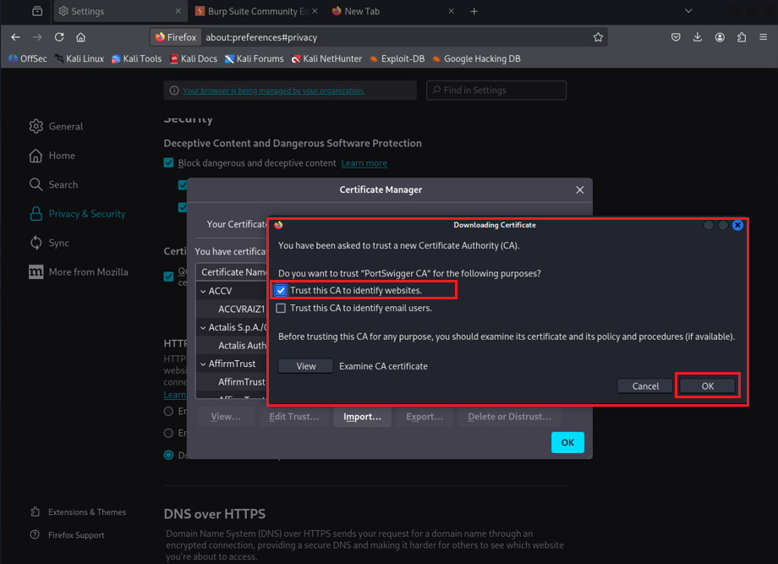Open the Downloads panel icon
778x564 pixels.
pyautogui.click(x=697, y=37)
